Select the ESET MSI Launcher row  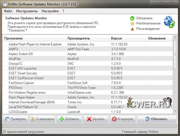[88, 68]
